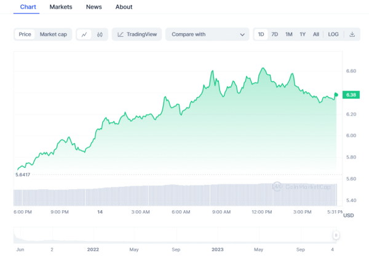Go to the About tab
This screenshot has height=263, width=369.
tap(124, 7)
